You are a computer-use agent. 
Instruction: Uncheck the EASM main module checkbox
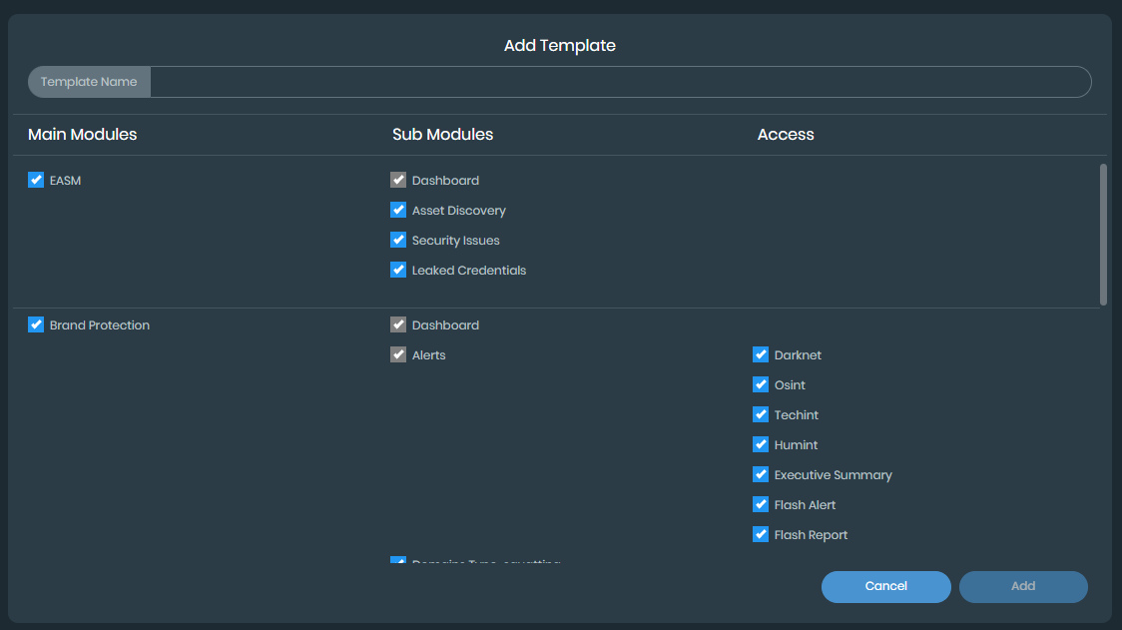click(36, 181)
